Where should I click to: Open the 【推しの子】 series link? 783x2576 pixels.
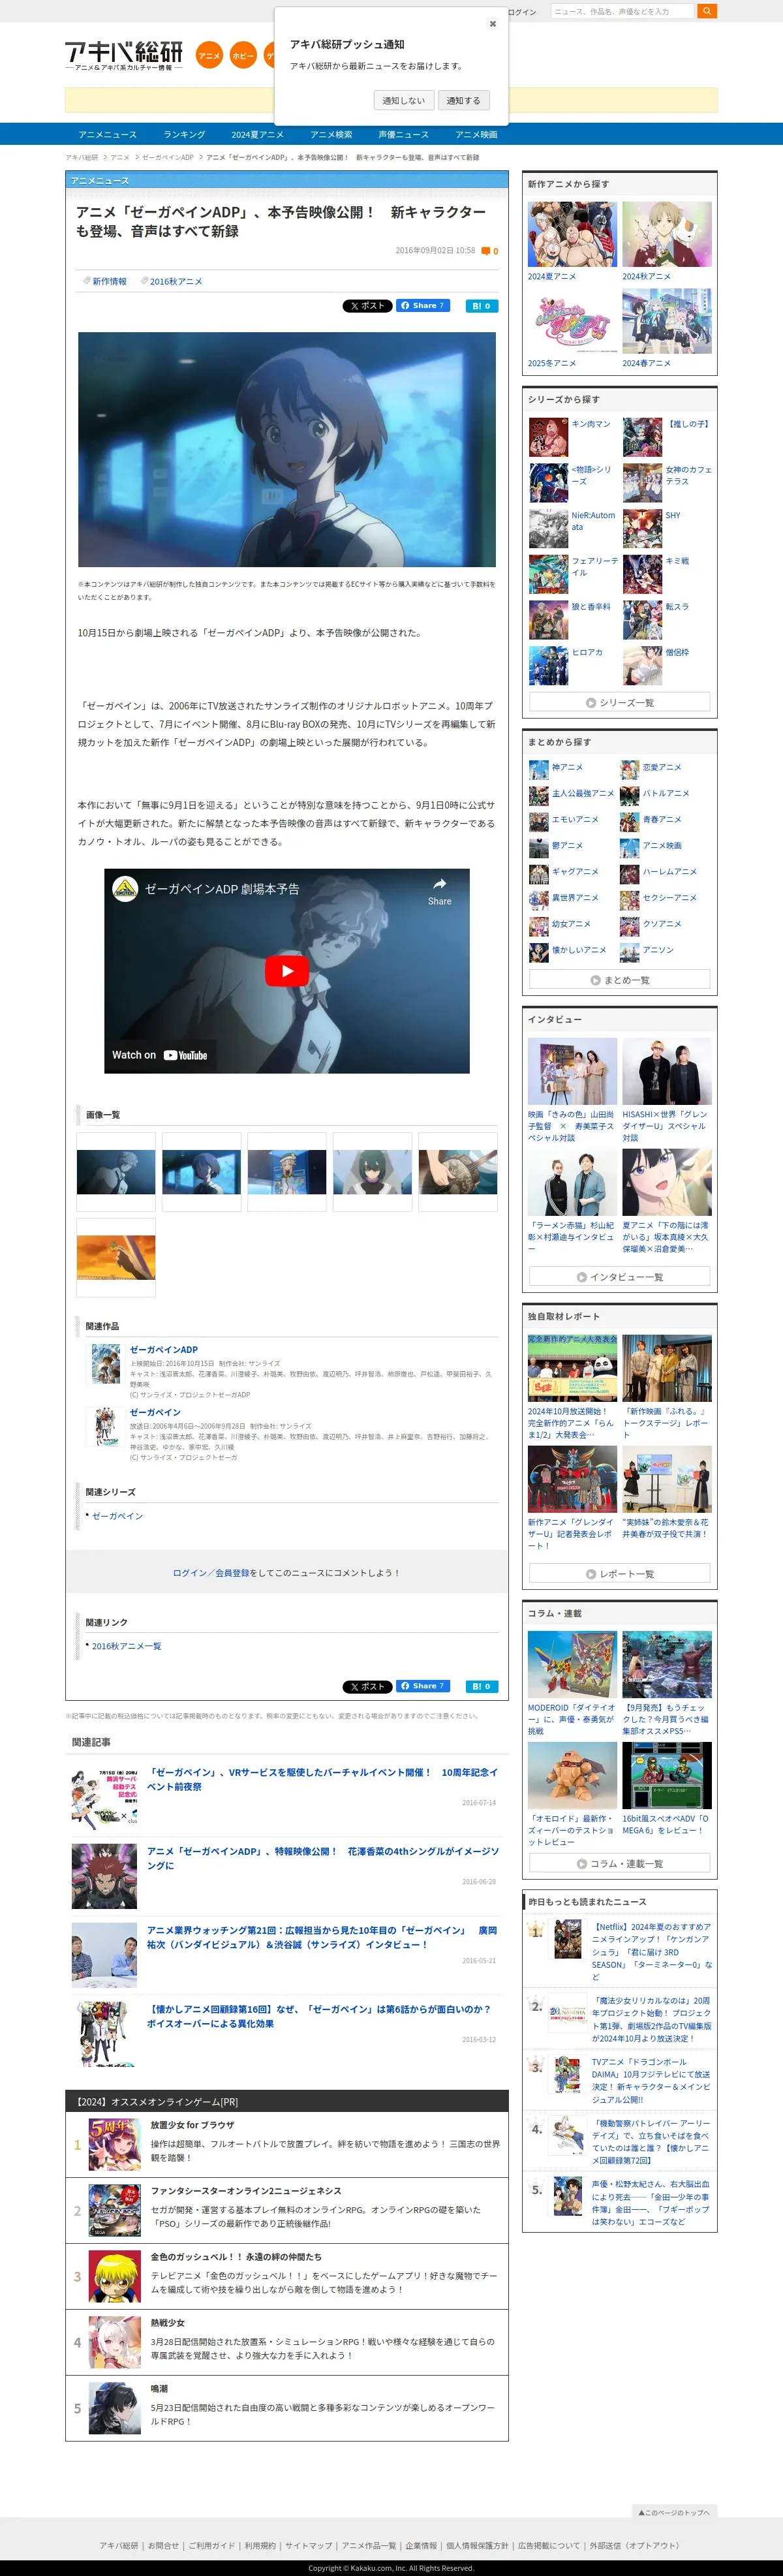pyautogui.click(x=689, y=424)
